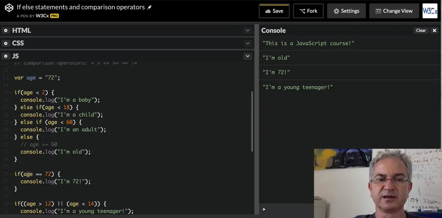The image size is (442, 218).
Task: Click code line if(age == 72) {
Action: pos(37,174)
